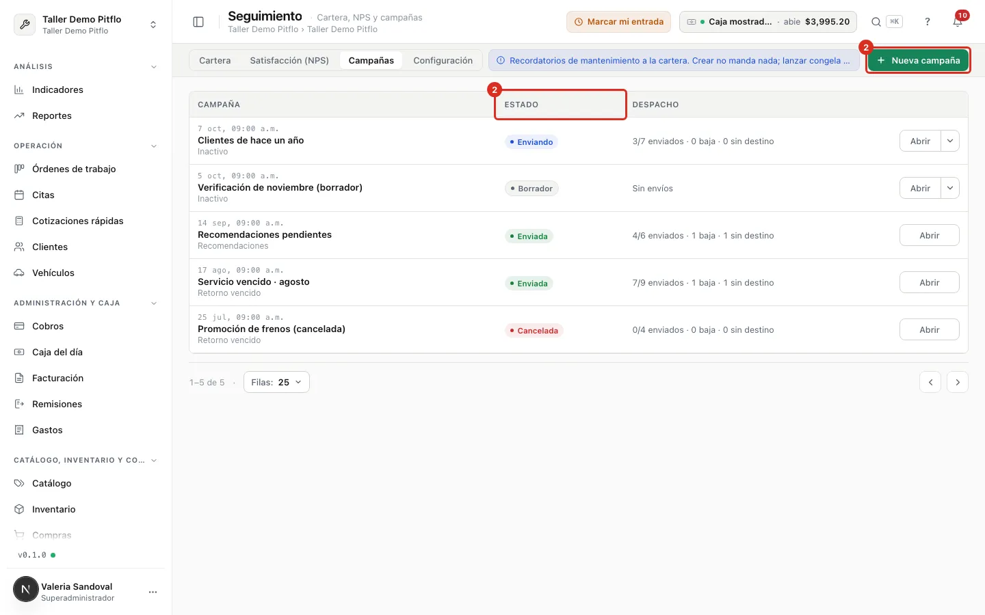
Task: Open the search icon in header
Action: [876, 22]
